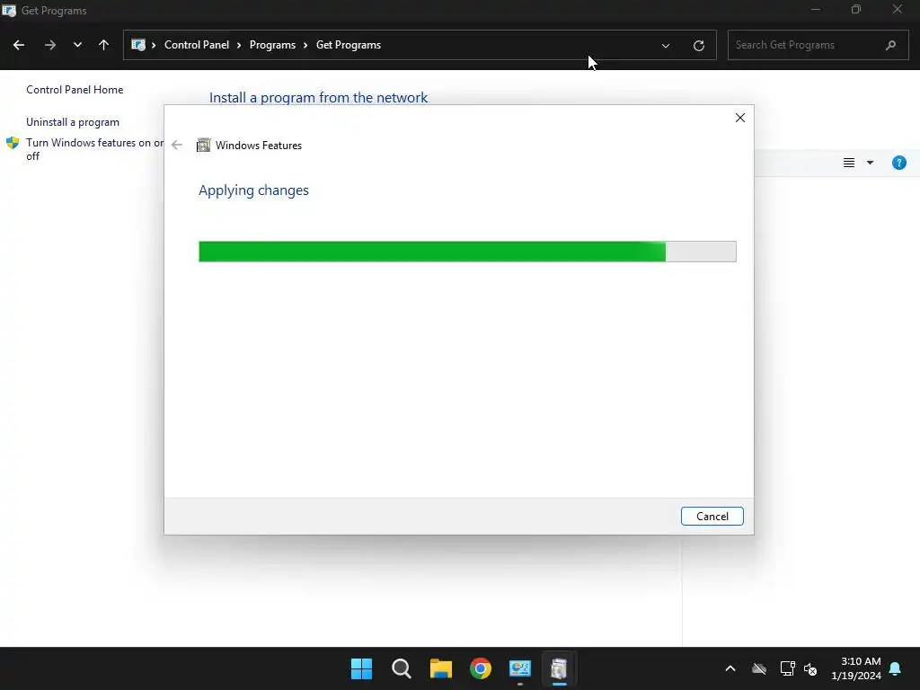Click the shield icon beside Windows features
This screenshot has height=690, width=920.
13,143
